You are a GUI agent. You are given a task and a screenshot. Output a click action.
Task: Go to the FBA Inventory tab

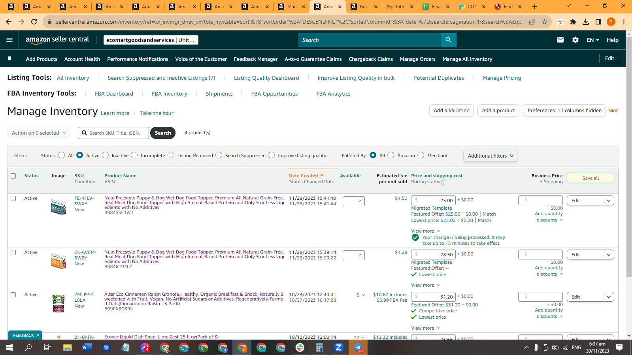point(170,94)
